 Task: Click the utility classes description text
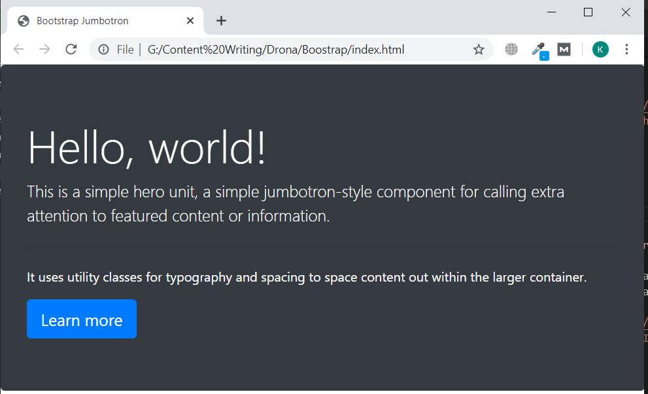(x=307, y=278)
